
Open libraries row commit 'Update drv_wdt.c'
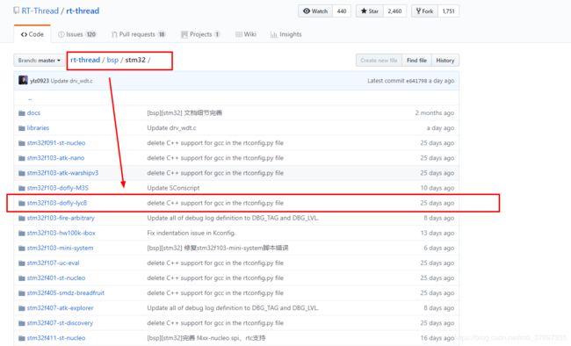171,128
